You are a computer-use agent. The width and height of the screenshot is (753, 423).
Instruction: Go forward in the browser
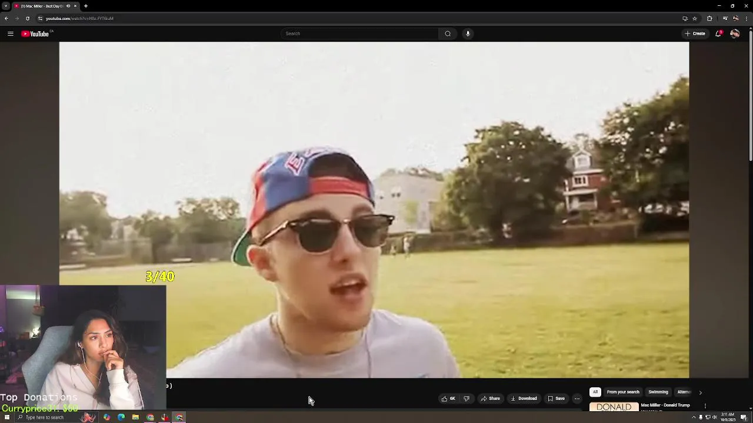click(x=16, y=18)
